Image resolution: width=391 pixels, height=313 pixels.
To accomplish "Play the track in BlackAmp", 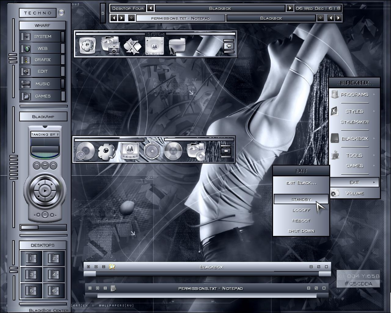I will coord(45,190).
